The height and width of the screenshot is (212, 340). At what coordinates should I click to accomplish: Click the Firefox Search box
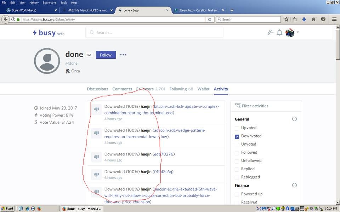click(248, 19)
